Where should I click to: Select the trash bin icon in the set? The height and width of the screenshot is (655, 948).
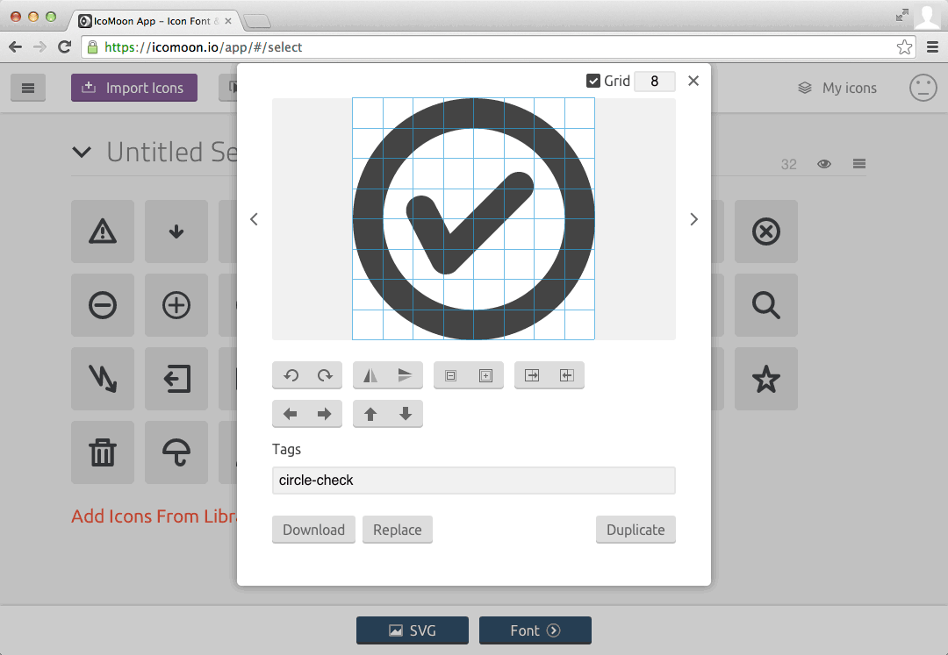pos(103,452)
